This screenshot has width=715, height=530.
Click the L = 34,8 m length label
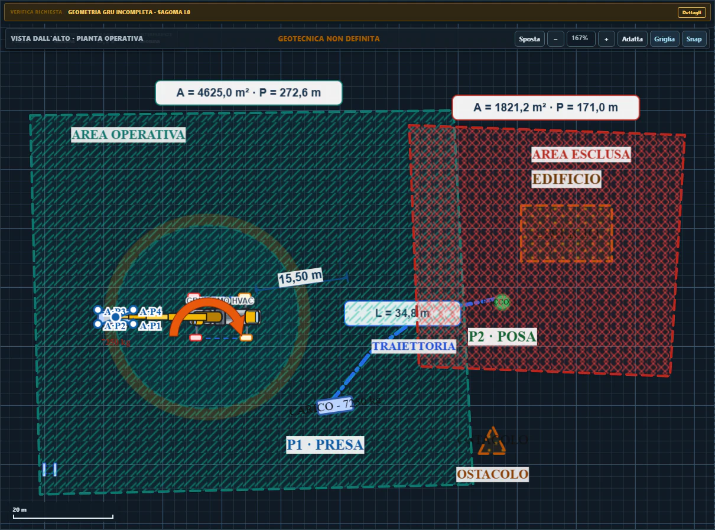tap(402, 313)
